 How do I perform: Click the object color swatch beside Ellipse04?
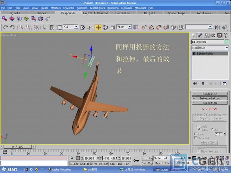click(x=227, y=42)
